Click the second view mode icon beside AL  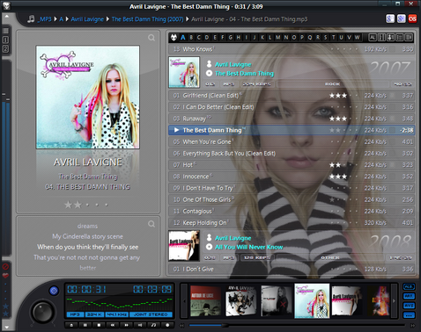click(381, 37)
